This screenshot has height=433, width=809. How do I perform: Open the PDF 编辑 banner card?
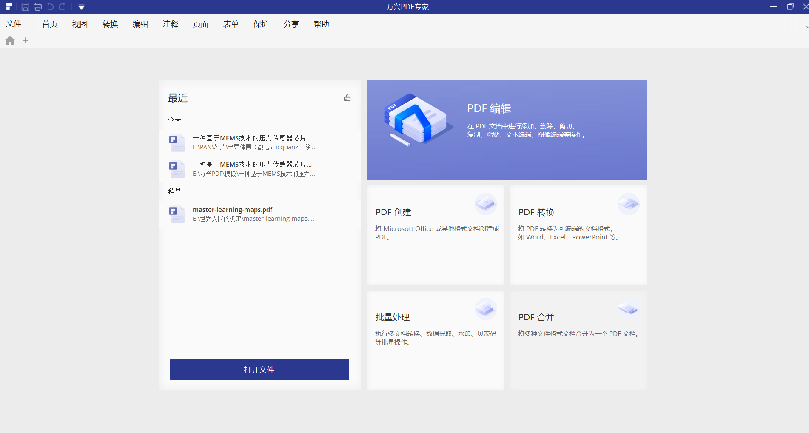pyautogui.click(x=507, y=130)
